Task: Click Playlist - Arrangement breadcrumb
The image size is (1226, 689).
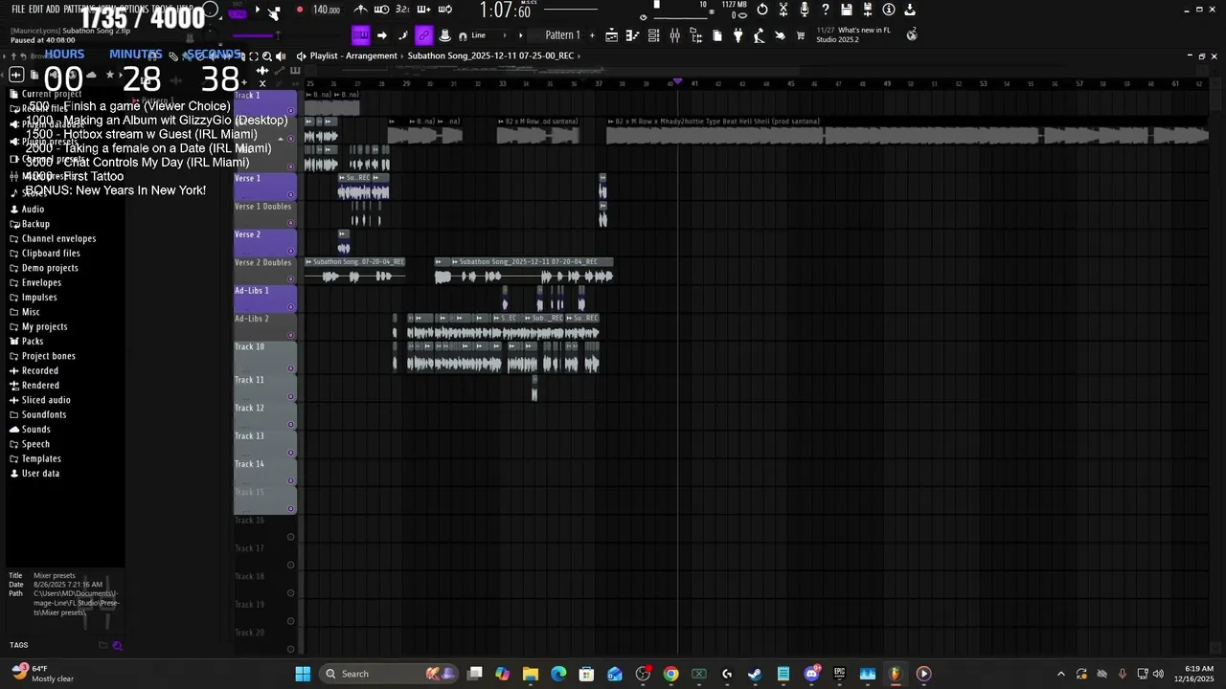Action: pyautogui.click(x=353, y=56)
